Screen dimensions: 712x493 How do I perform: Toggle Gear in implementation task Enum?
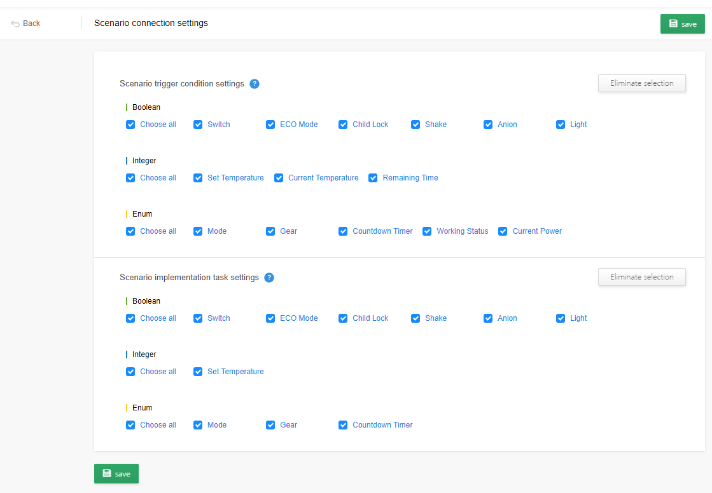[270, 425]
